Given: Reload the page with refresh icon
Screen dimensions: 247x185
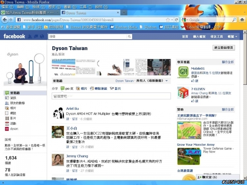Looking at the screenshot, I should click(x=176, y=20).
